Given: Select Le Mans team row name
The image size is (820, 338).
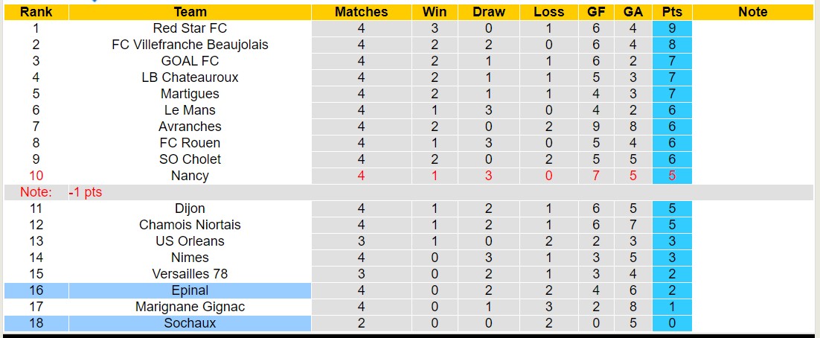Looking at the screenshot, I should point(190,110).
